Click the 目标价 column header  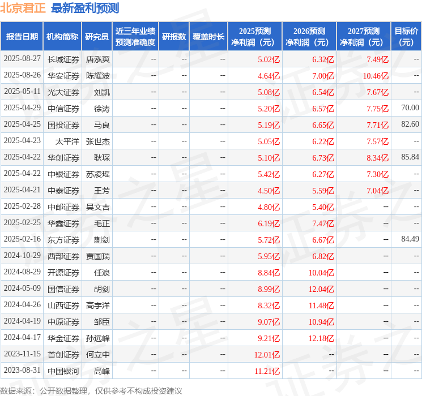pyautogui.click(x=406, y=37)
